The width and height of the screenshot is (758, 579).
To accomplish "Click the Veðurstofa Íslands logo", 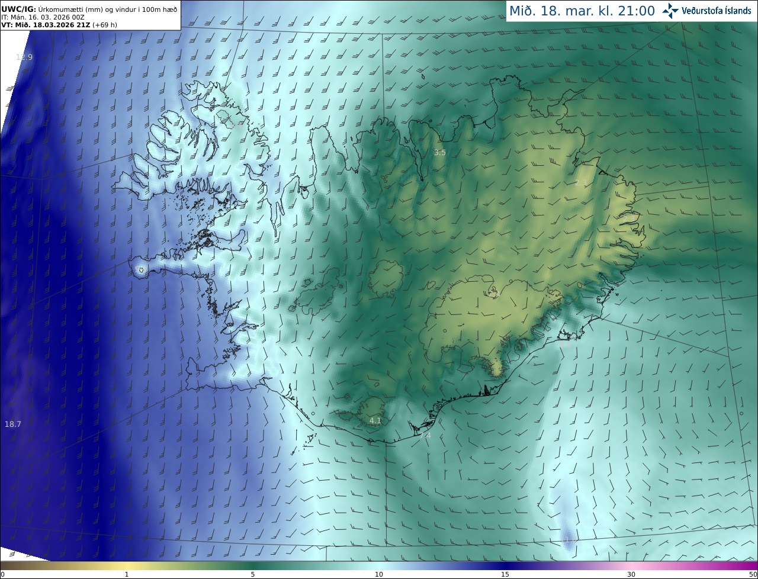I will click(706, 11).
